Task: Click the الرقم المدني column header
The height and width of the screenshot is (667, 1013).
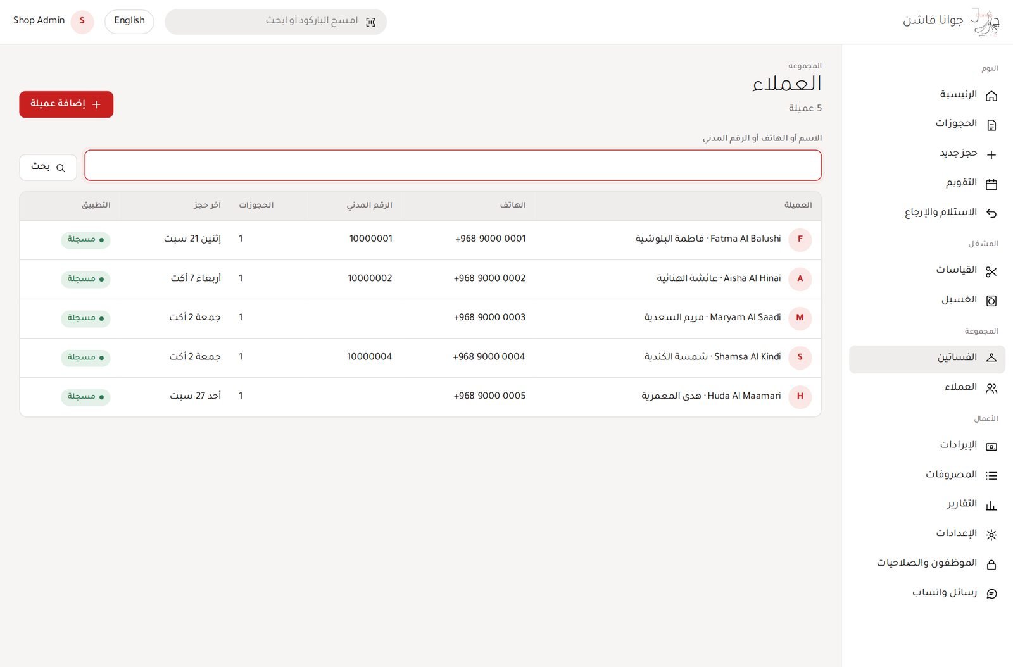Action: point(369,205)
